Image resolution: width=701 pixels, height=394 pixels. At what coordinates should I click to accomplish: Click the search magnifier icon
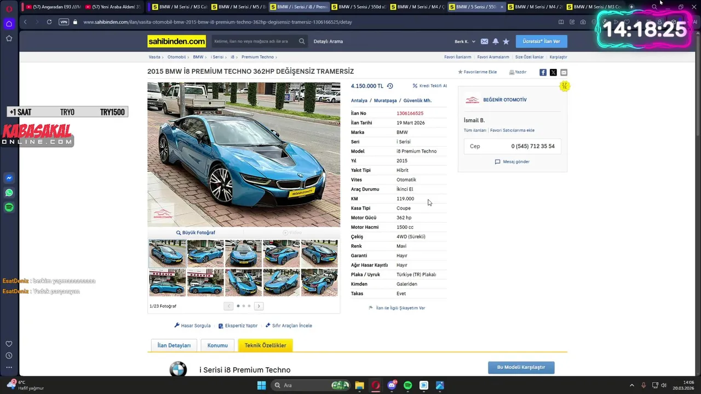[x=302, y=41]
